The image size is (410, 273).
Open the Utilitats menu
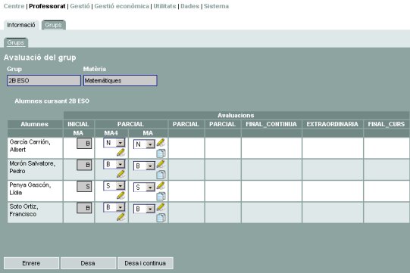(164, 6)
